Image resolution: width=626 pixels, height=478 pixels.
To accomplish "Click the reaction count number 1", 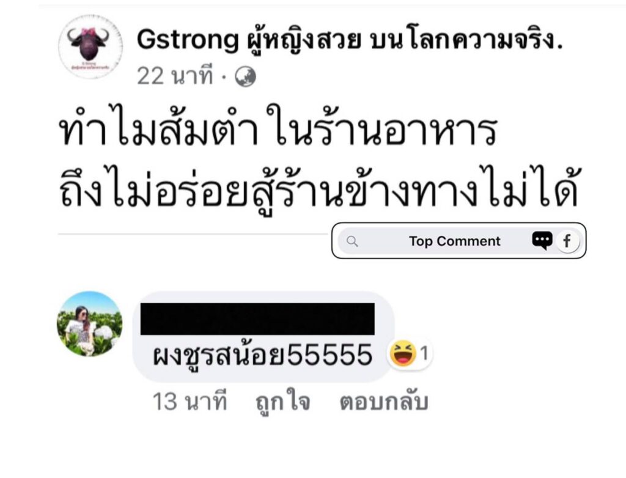I will [424, 353].
